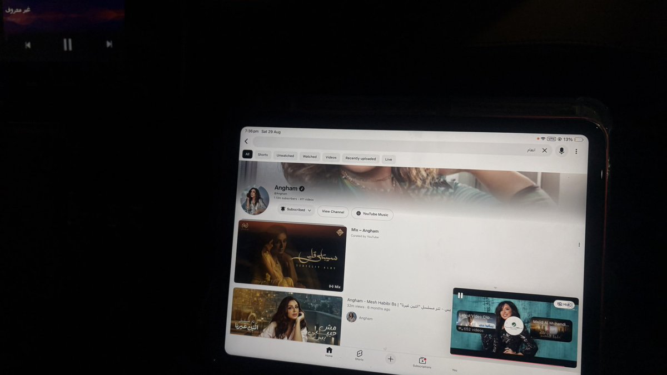Image resolution: width=667 pixels, height=375 pixels.
Task: Open Majid Al Mohandi card in mini player
Action: point(550,328)
